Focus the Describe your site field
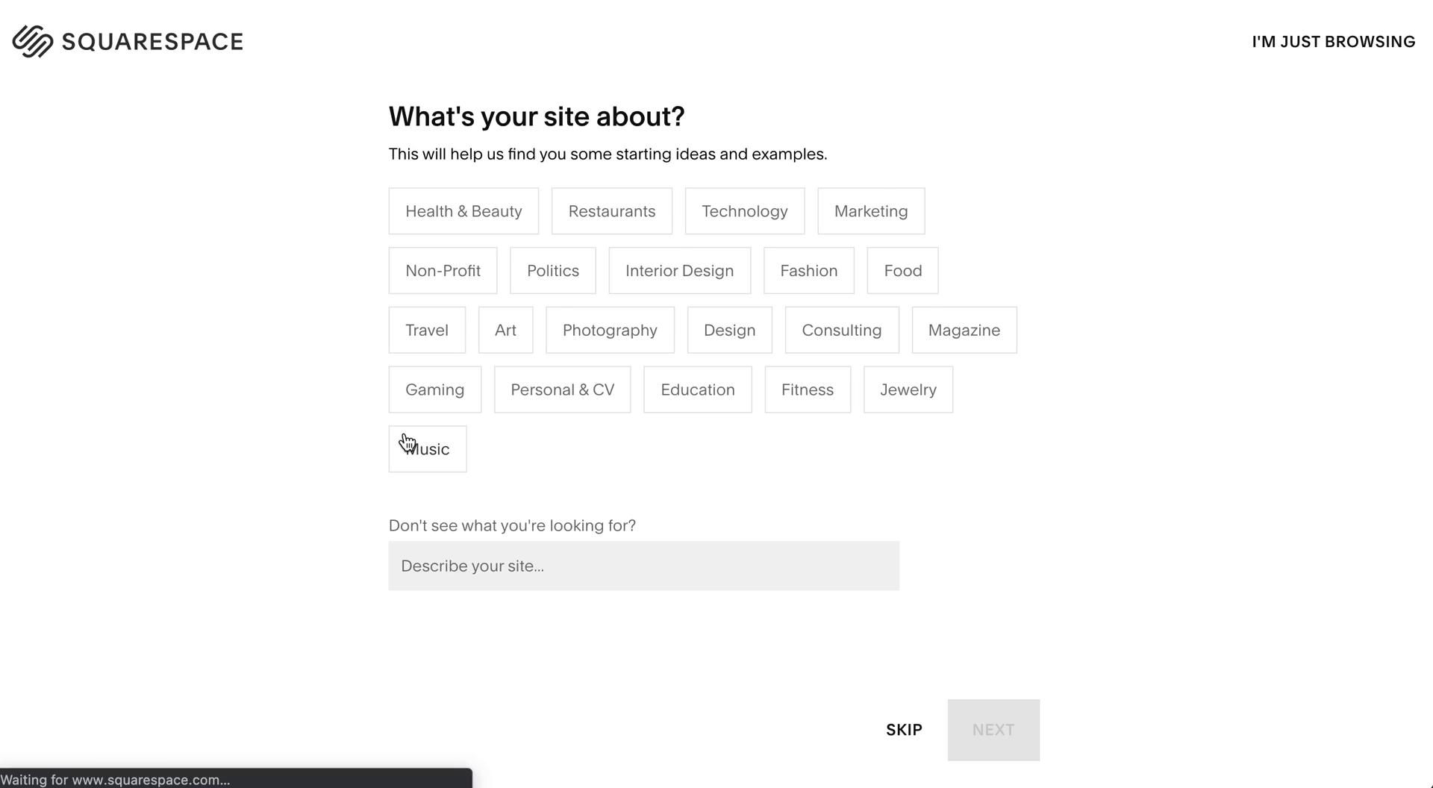 [643, 566]
